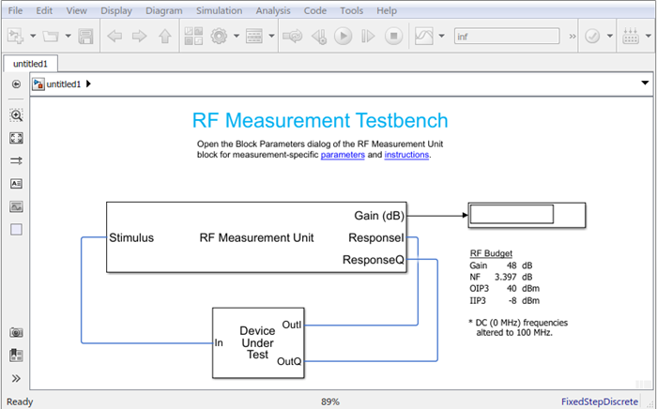The image size is (657, 409).
Task: Select the Annotation text tool
Action: (x=16, y=184)
